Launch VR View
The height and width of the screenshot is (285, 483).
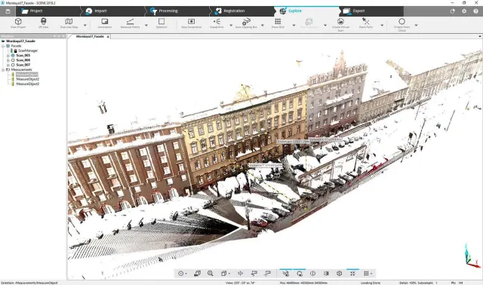(x=44, y=23)
